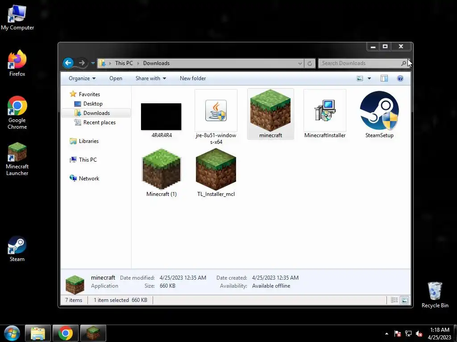Switch to large icons view in status bar
The width and height of the screenshot is (457, 342).
[x=404, y=300]
